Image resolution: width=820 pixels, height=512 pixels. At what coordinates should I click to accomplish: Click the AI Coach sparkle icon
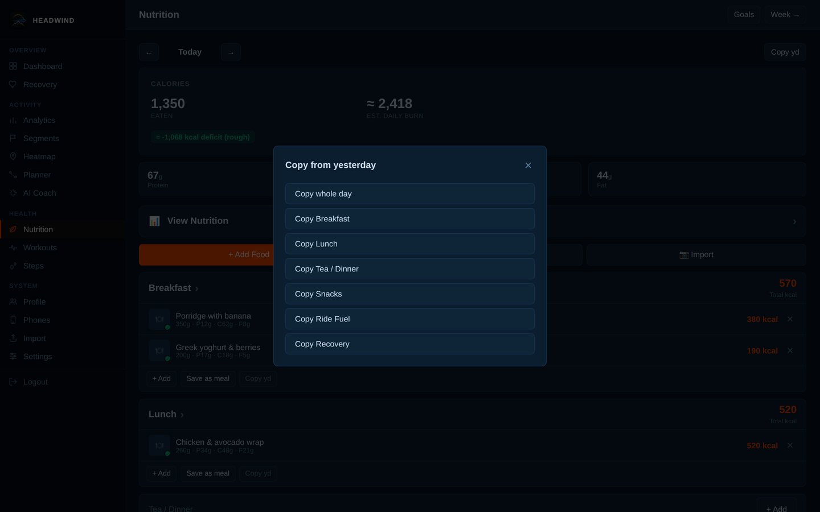pos(13,193)
